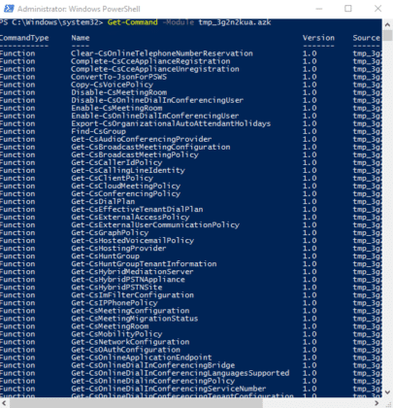Click Get-CsOnlineApplicationEndpoint entry
This screenshot has width=393, height=408.
coord(142,357)
